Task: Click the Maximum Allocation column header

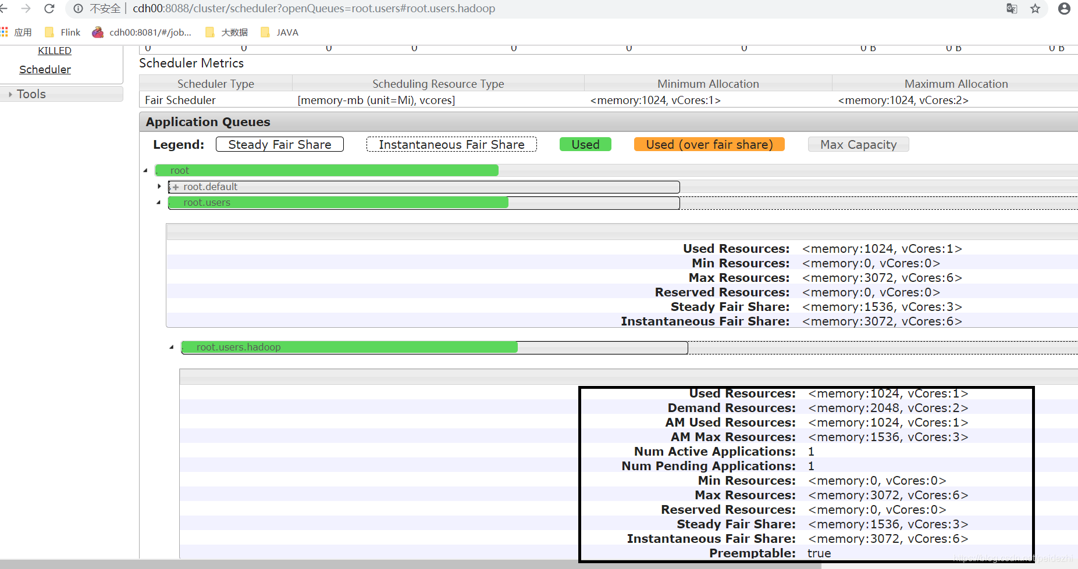Action: pos(956,84)
